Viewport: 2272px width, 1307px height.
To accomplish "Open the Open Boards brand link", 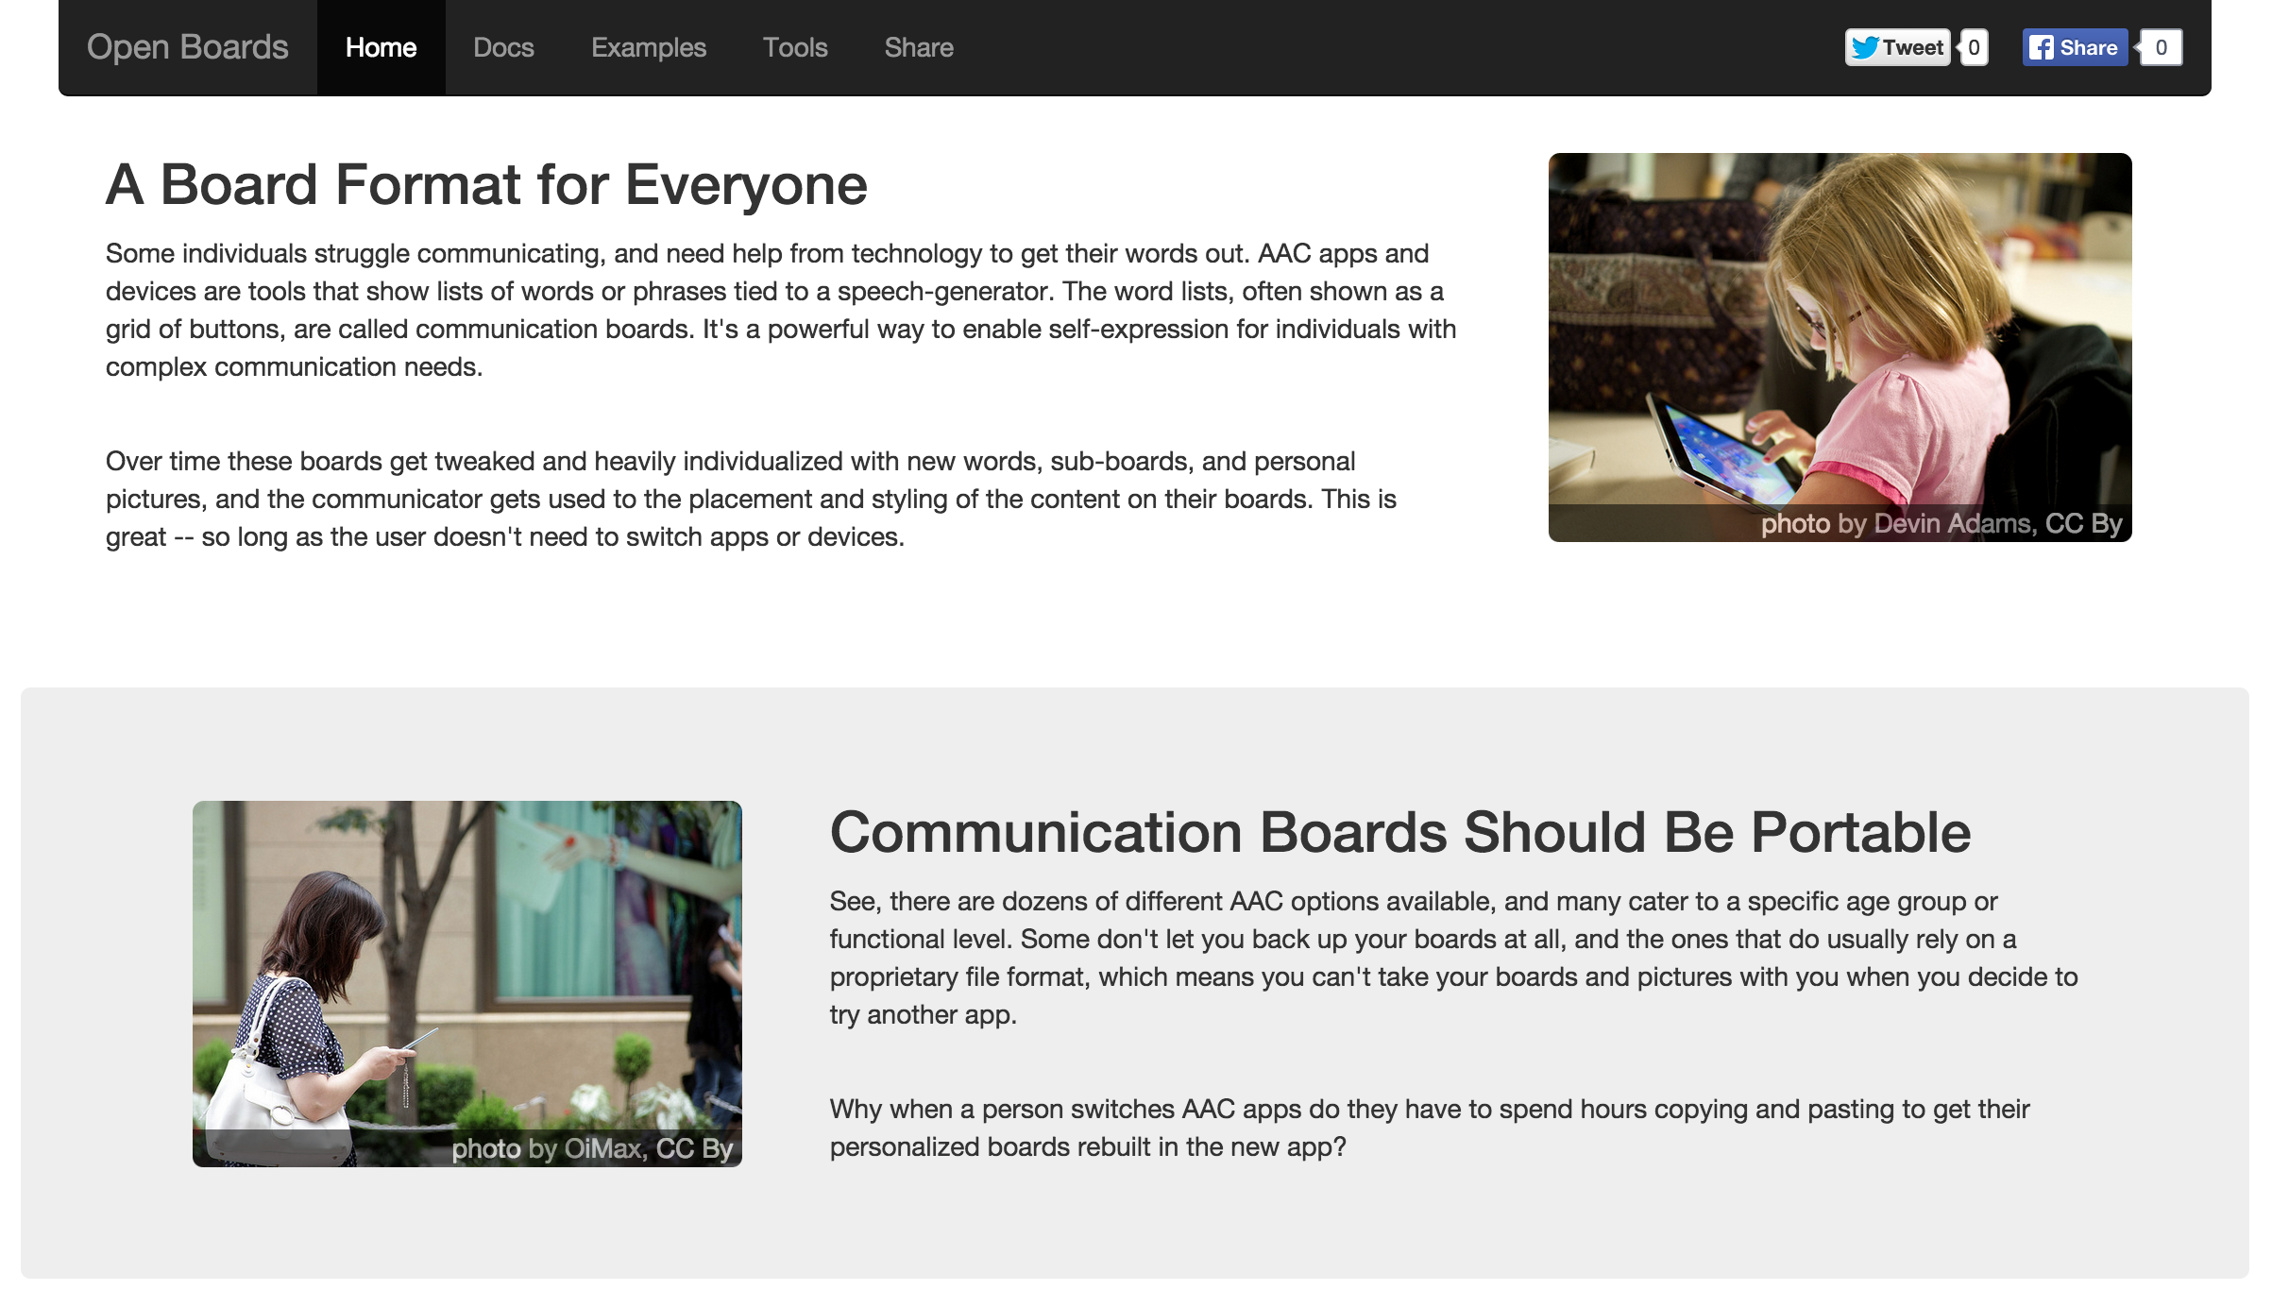I will 187,47.
